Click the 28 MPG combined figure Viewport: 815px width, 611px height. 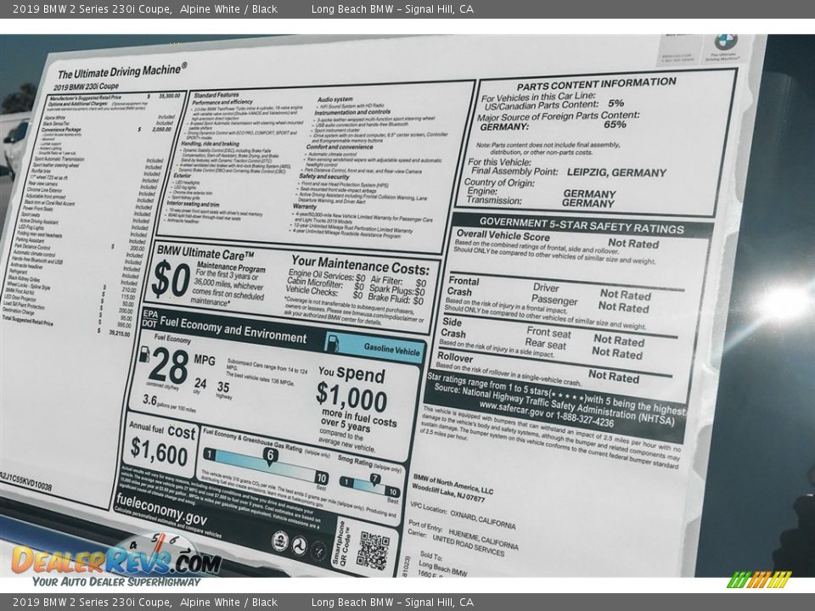click(169, 367)
